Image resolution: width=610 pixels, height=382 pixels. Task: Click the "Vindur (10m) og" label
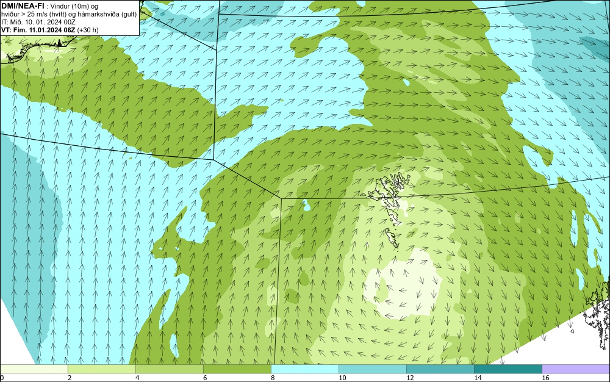(x=74, y=6)
